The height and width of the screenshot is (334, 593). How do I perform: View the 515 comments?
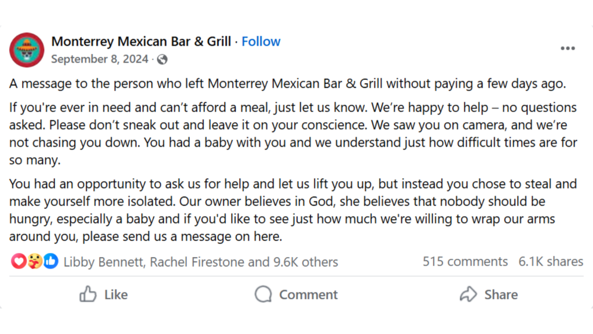(465, 262)
